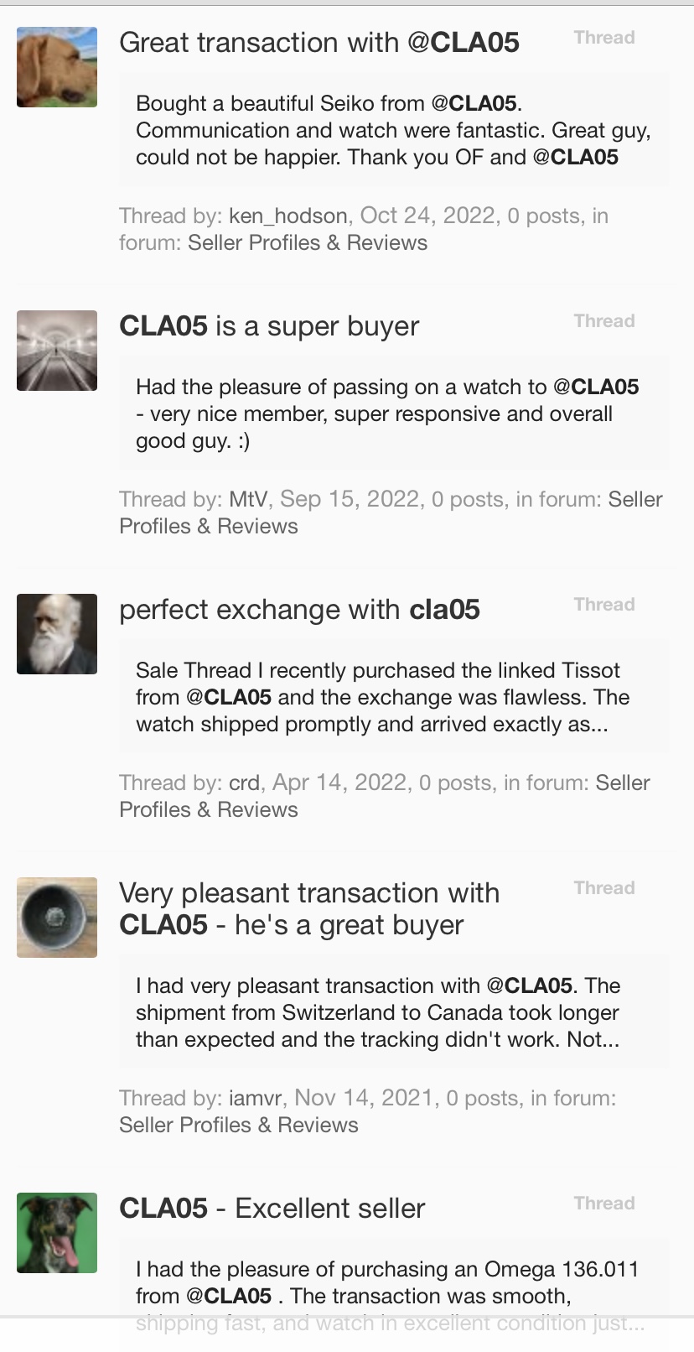Click iamvr's round dark object avatar
The width and height of the screenshot is (694, 1352).
coord(57,918)
